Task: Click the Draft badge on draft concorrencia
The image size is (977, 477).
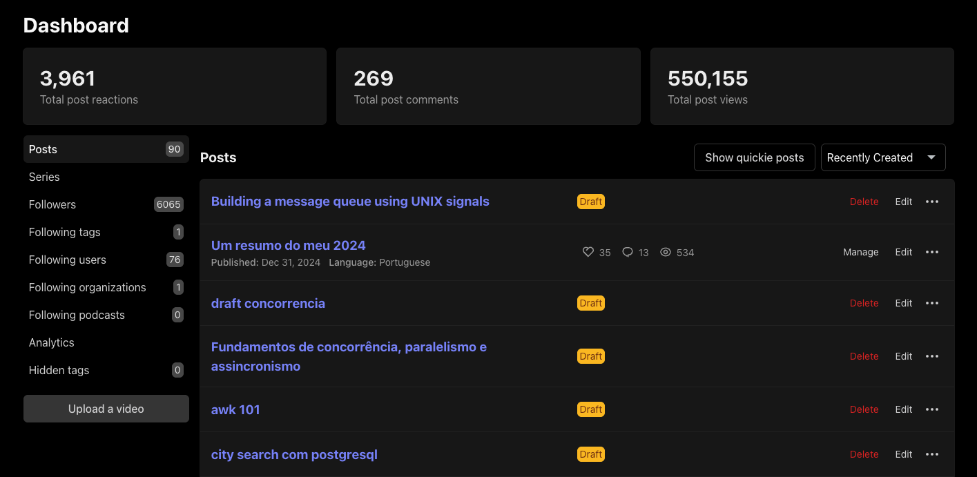Action: pos(590,303)
